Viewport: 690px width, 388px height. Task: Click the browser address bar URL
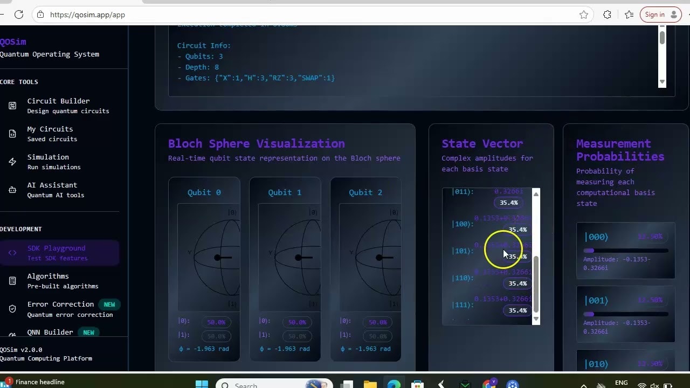point(87,15)
